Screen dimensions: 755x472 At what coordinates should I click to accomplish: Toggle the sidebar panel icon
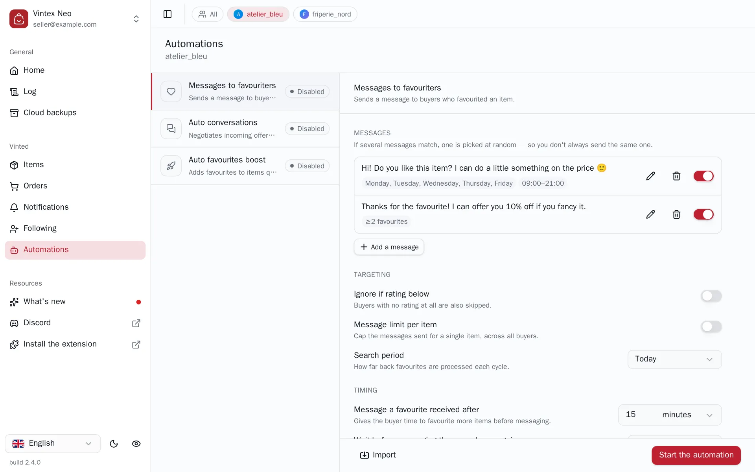168,14
